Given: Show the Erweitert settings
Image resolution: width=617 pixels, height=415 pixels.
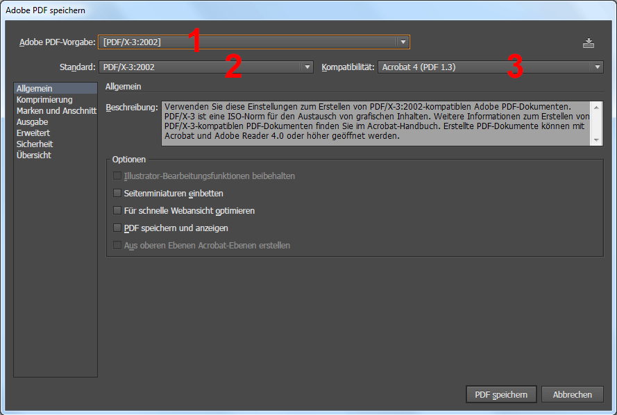Looking at the screenshot, I should 33,133.
